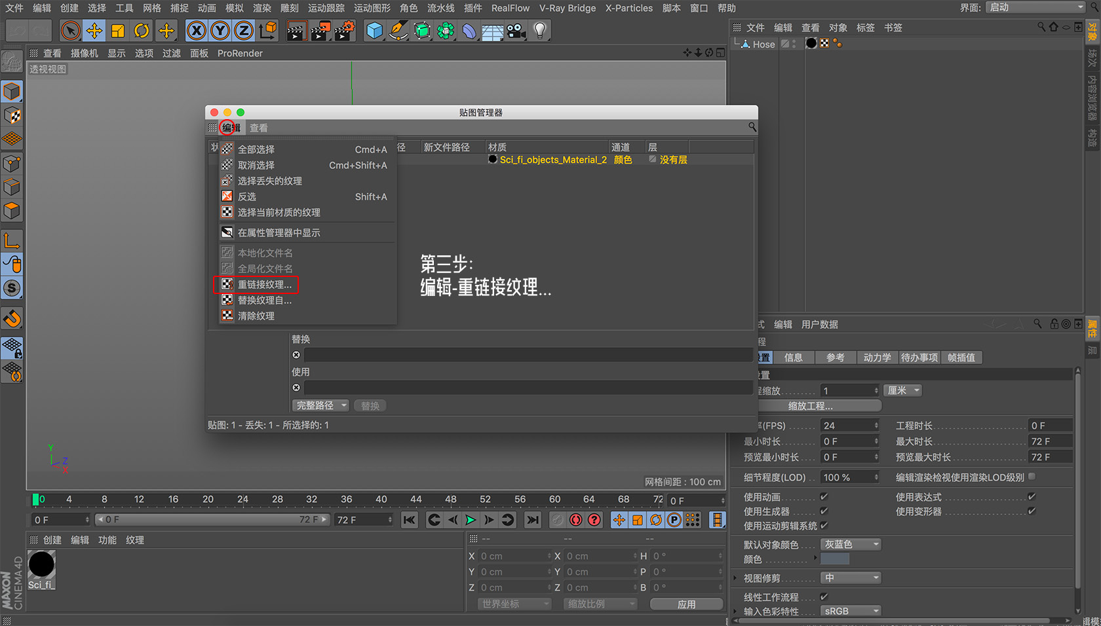Click the 应用 apply button
This screenshot has height=626, width=1101.
686,604
